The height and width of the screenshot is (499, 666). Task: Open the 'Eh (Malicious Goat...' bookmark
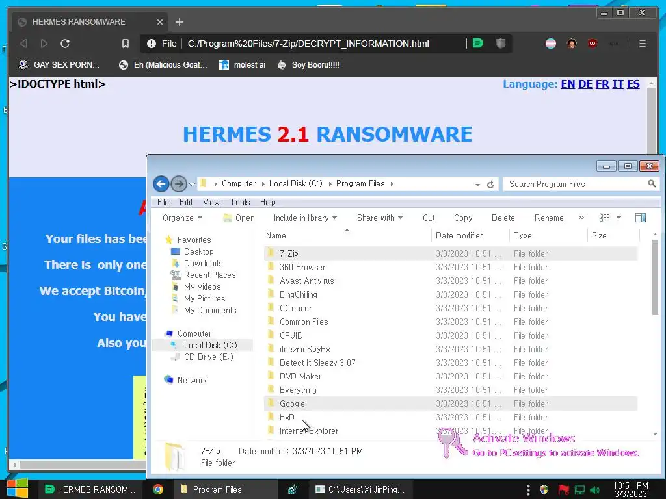pos(163,64)
